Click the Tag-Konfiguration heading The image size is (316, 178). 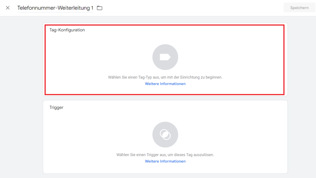67,30
